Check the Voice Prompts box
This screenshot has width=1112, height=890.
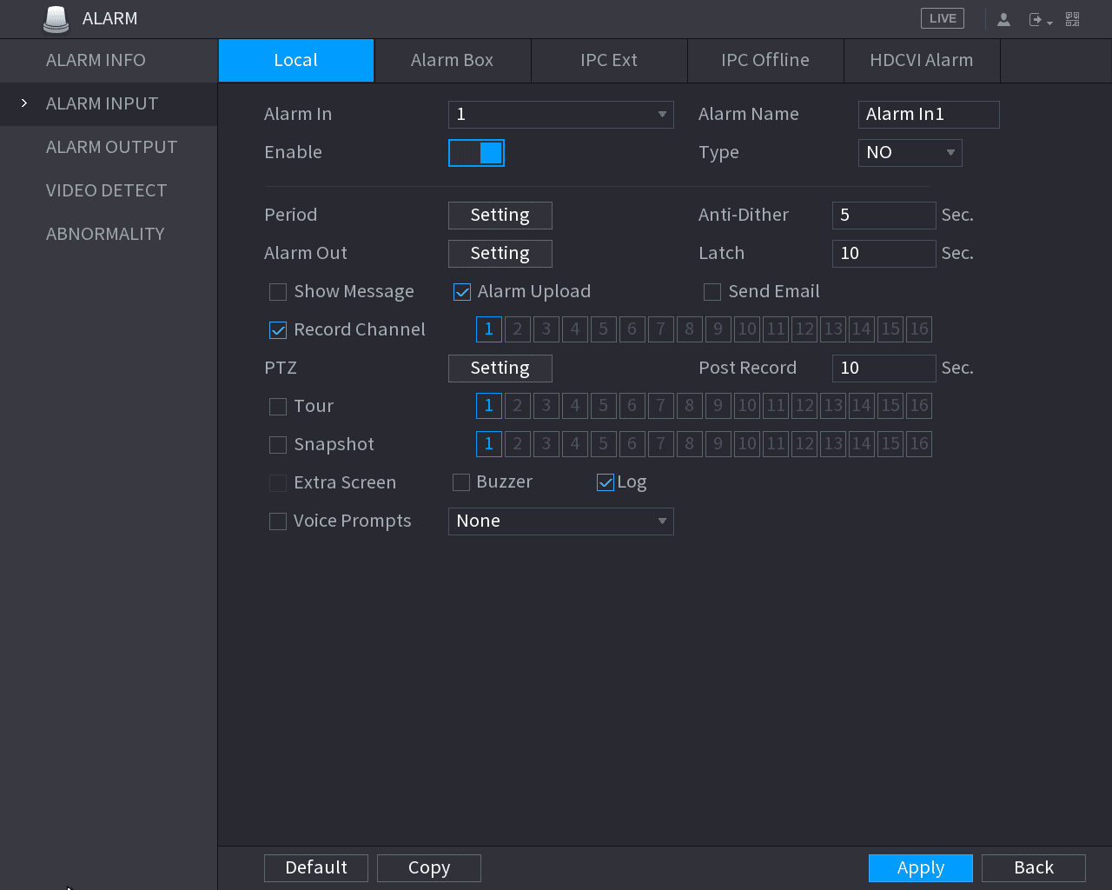click(x=278, y=521)
